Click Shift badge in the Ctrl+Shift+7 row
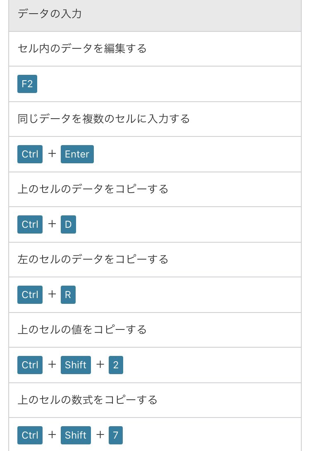The width and height of the screenshot is (310, 451). click(76, 435)
